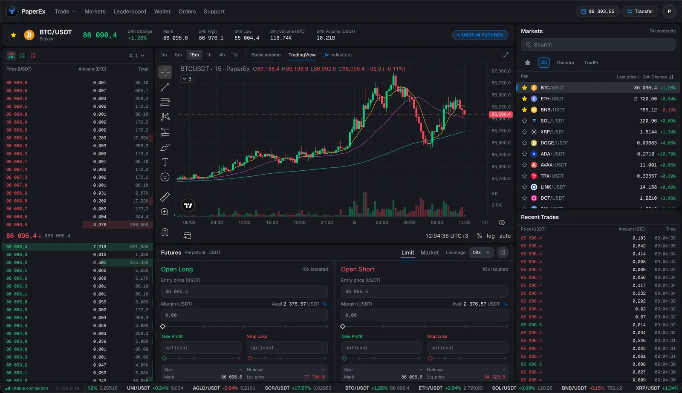Image resolution: width=682 pixels, height=393 pixels.
Task: Select the crosshair cursor tool
Action: (x=165, y=72)
